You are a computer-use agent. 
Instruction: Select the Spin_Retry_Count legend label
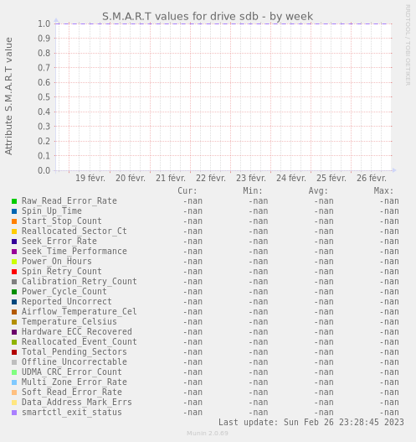(x=62, y=272)
